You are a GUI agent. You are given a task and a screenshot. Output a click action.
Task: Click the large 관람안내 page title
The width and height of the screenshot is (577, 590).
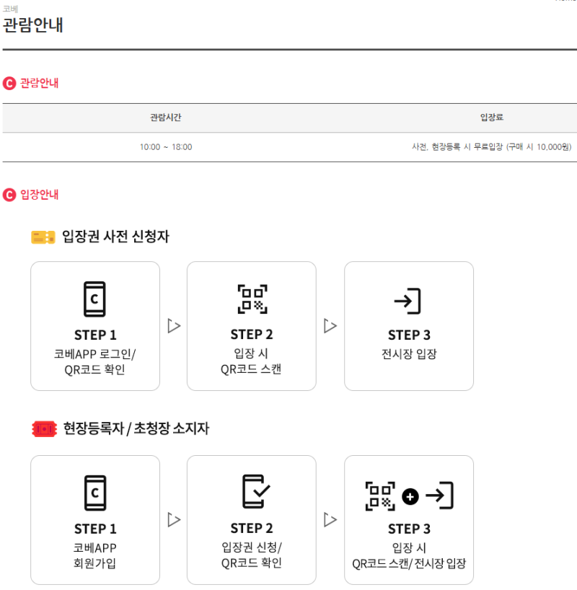point(32,25)
